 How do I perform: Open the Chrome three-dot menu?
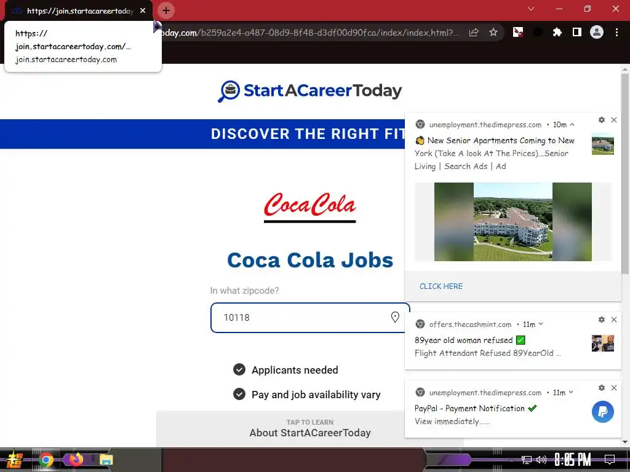tap(616, 32)
